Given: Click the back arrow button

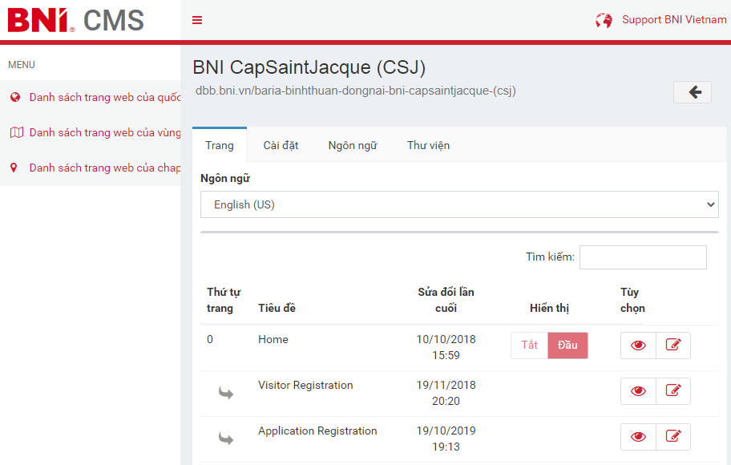Looking at the screenshot, I should click(x=693, y=92).
